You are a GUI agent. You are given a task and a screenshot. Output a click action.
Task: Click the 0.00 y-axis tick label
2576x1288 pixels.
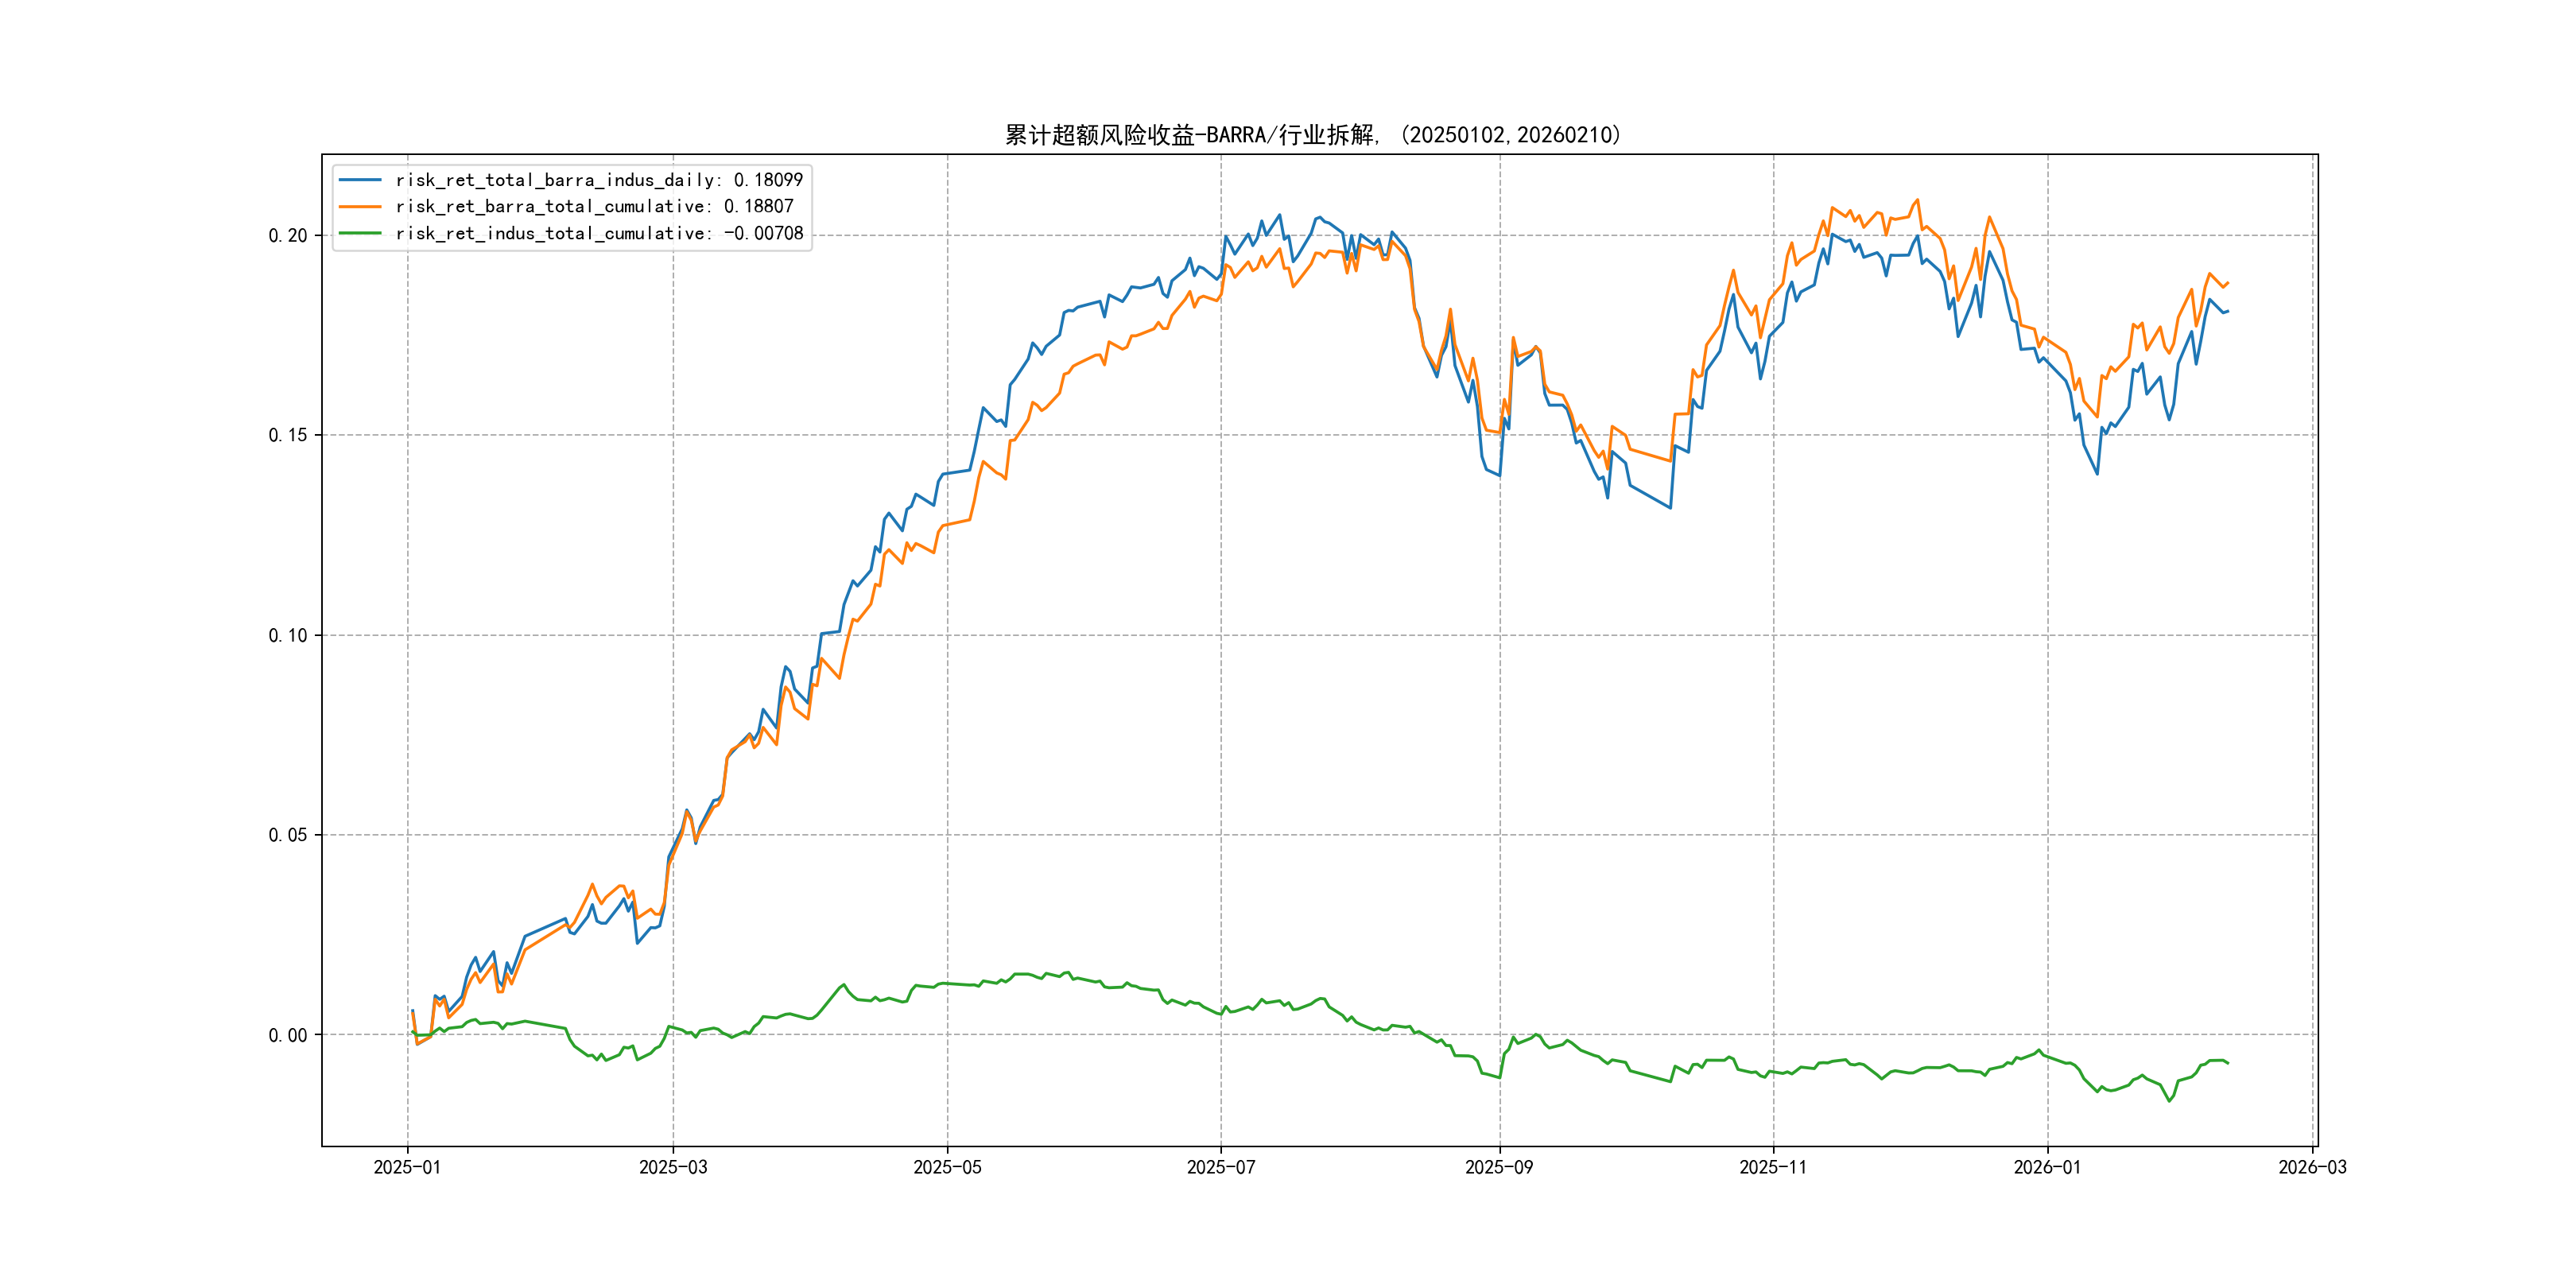(288, 1035)
